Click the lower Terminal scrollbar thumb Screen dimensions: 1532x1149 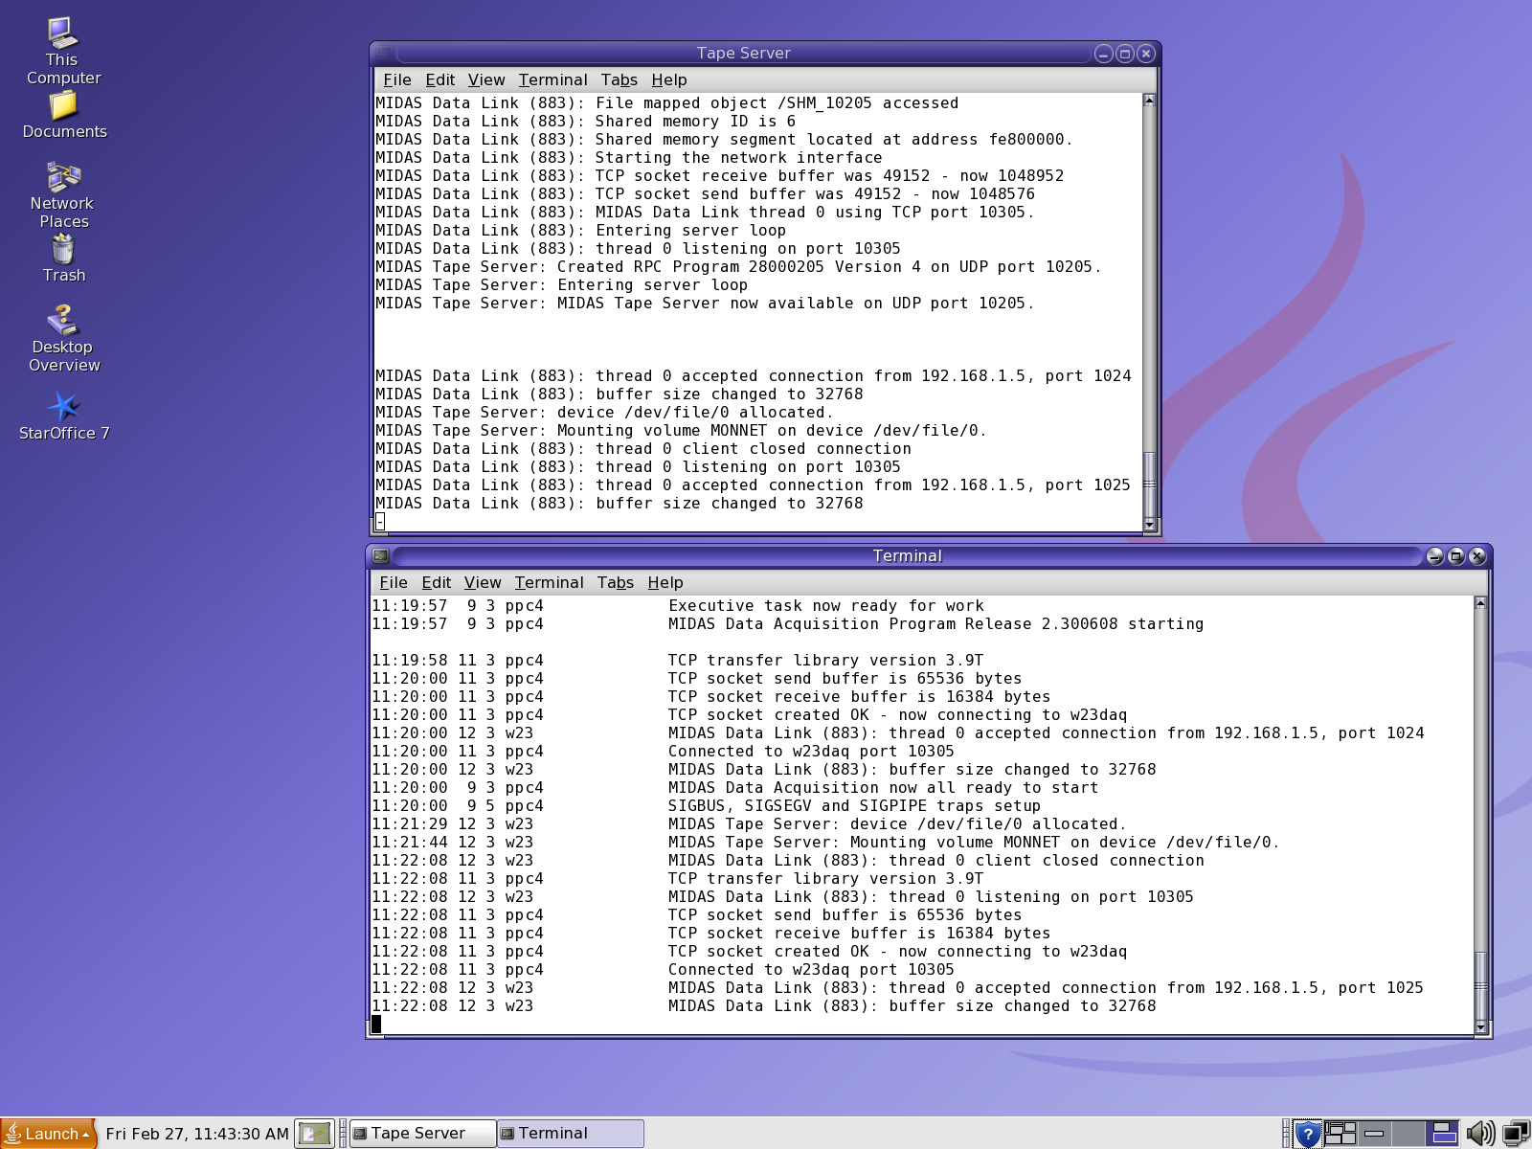1480,985
